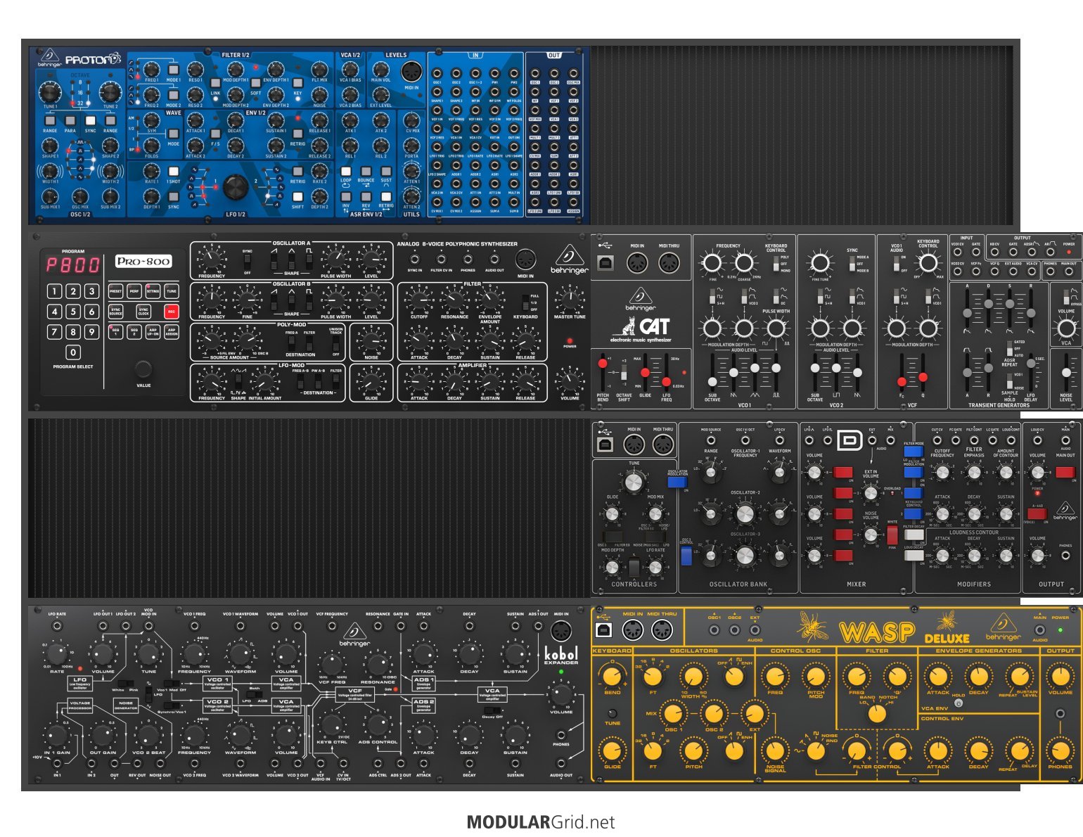Click the USB port on the CAT synthesizer
This screenshot has width=1083, height=837.
click(x=605, y=262)
